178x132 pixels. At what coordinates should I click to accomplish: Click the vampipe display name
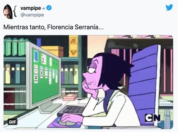tap(31, 8)
